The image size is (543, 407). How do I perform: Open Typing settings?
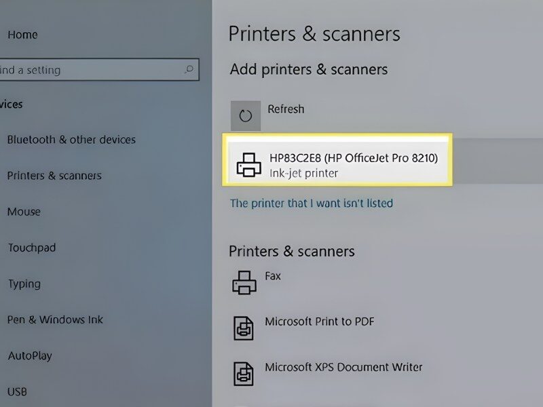(24, 284)
